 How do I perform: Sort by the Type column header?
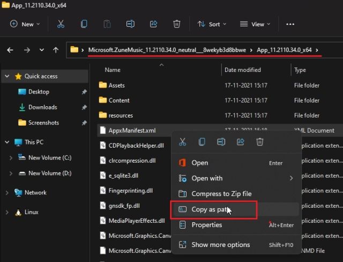tap(300, 70)
